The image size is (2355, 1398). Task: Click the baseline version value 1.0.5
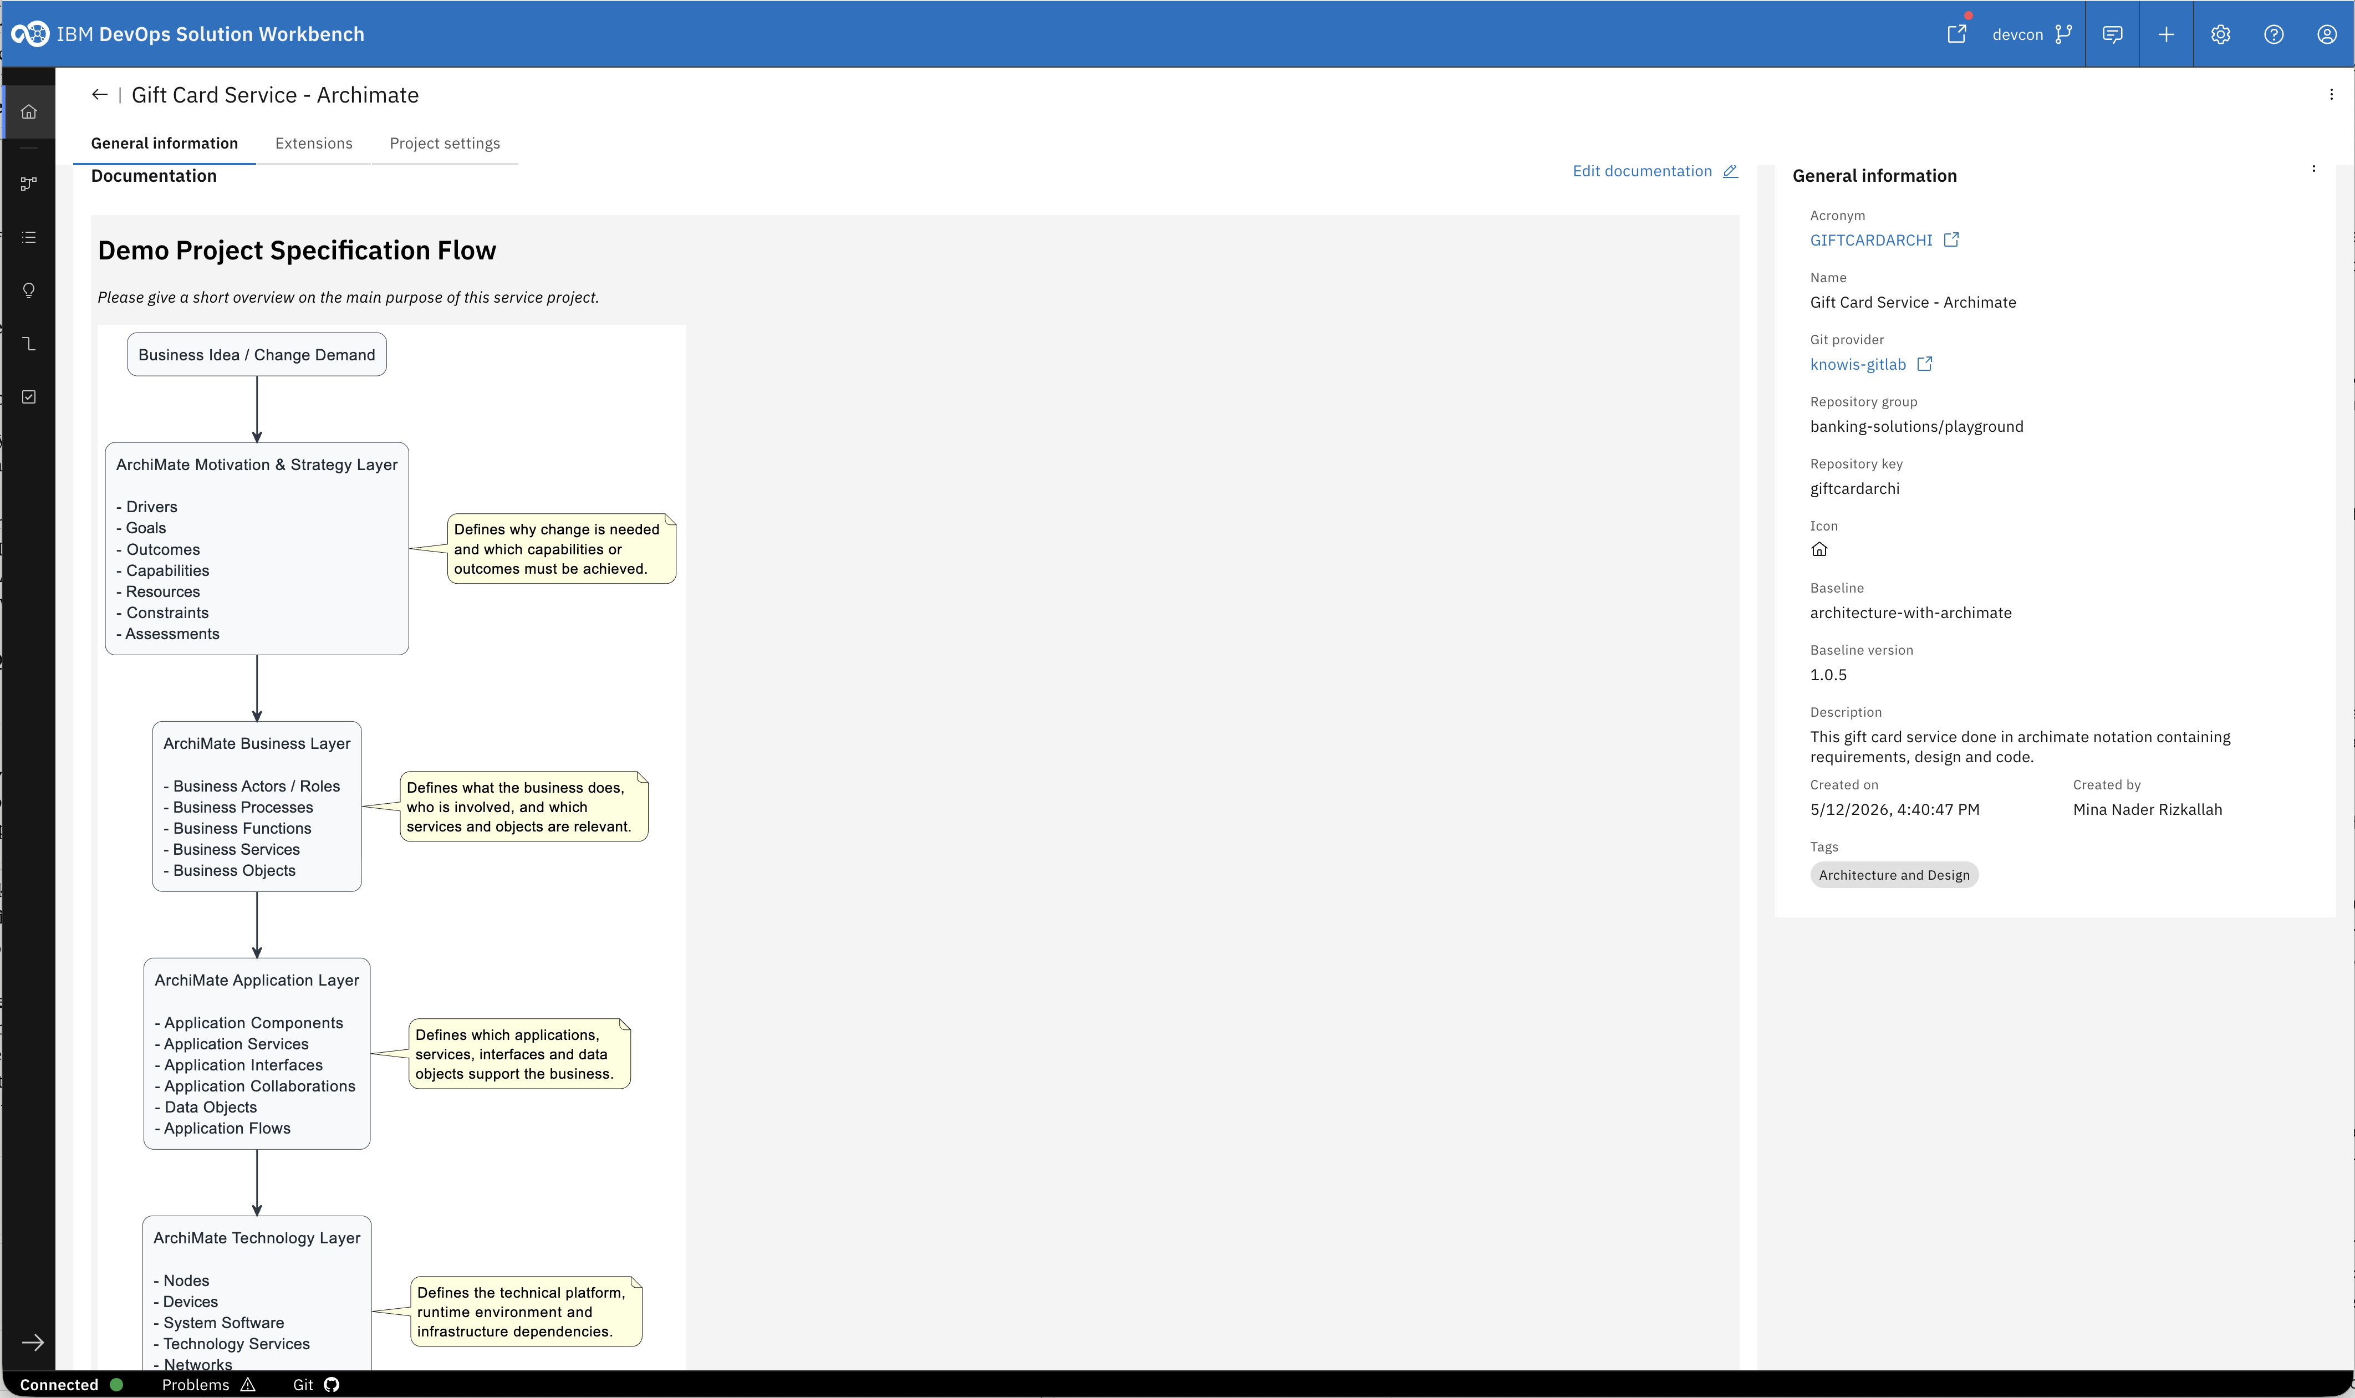coord(1828,675)
